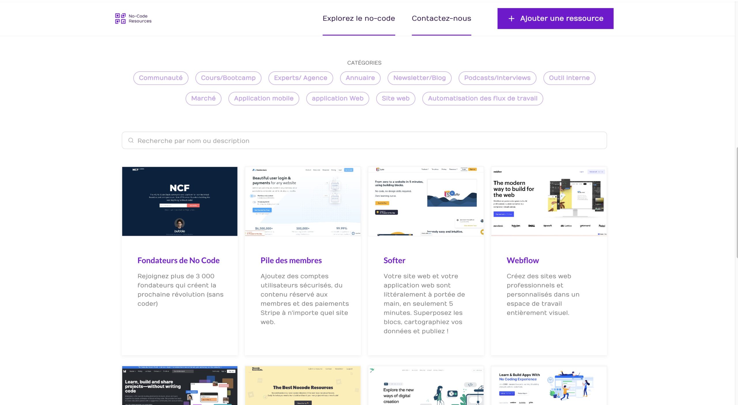Click The Best Nocode Resources thumbnail
The width and height of the screenshot is (738, 405).
pos(303,385)
